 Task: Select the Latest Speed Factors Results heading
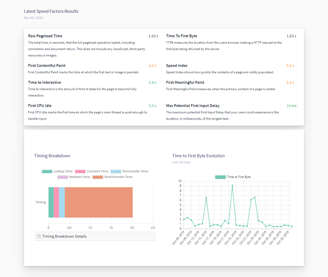[x=51, y=11]
